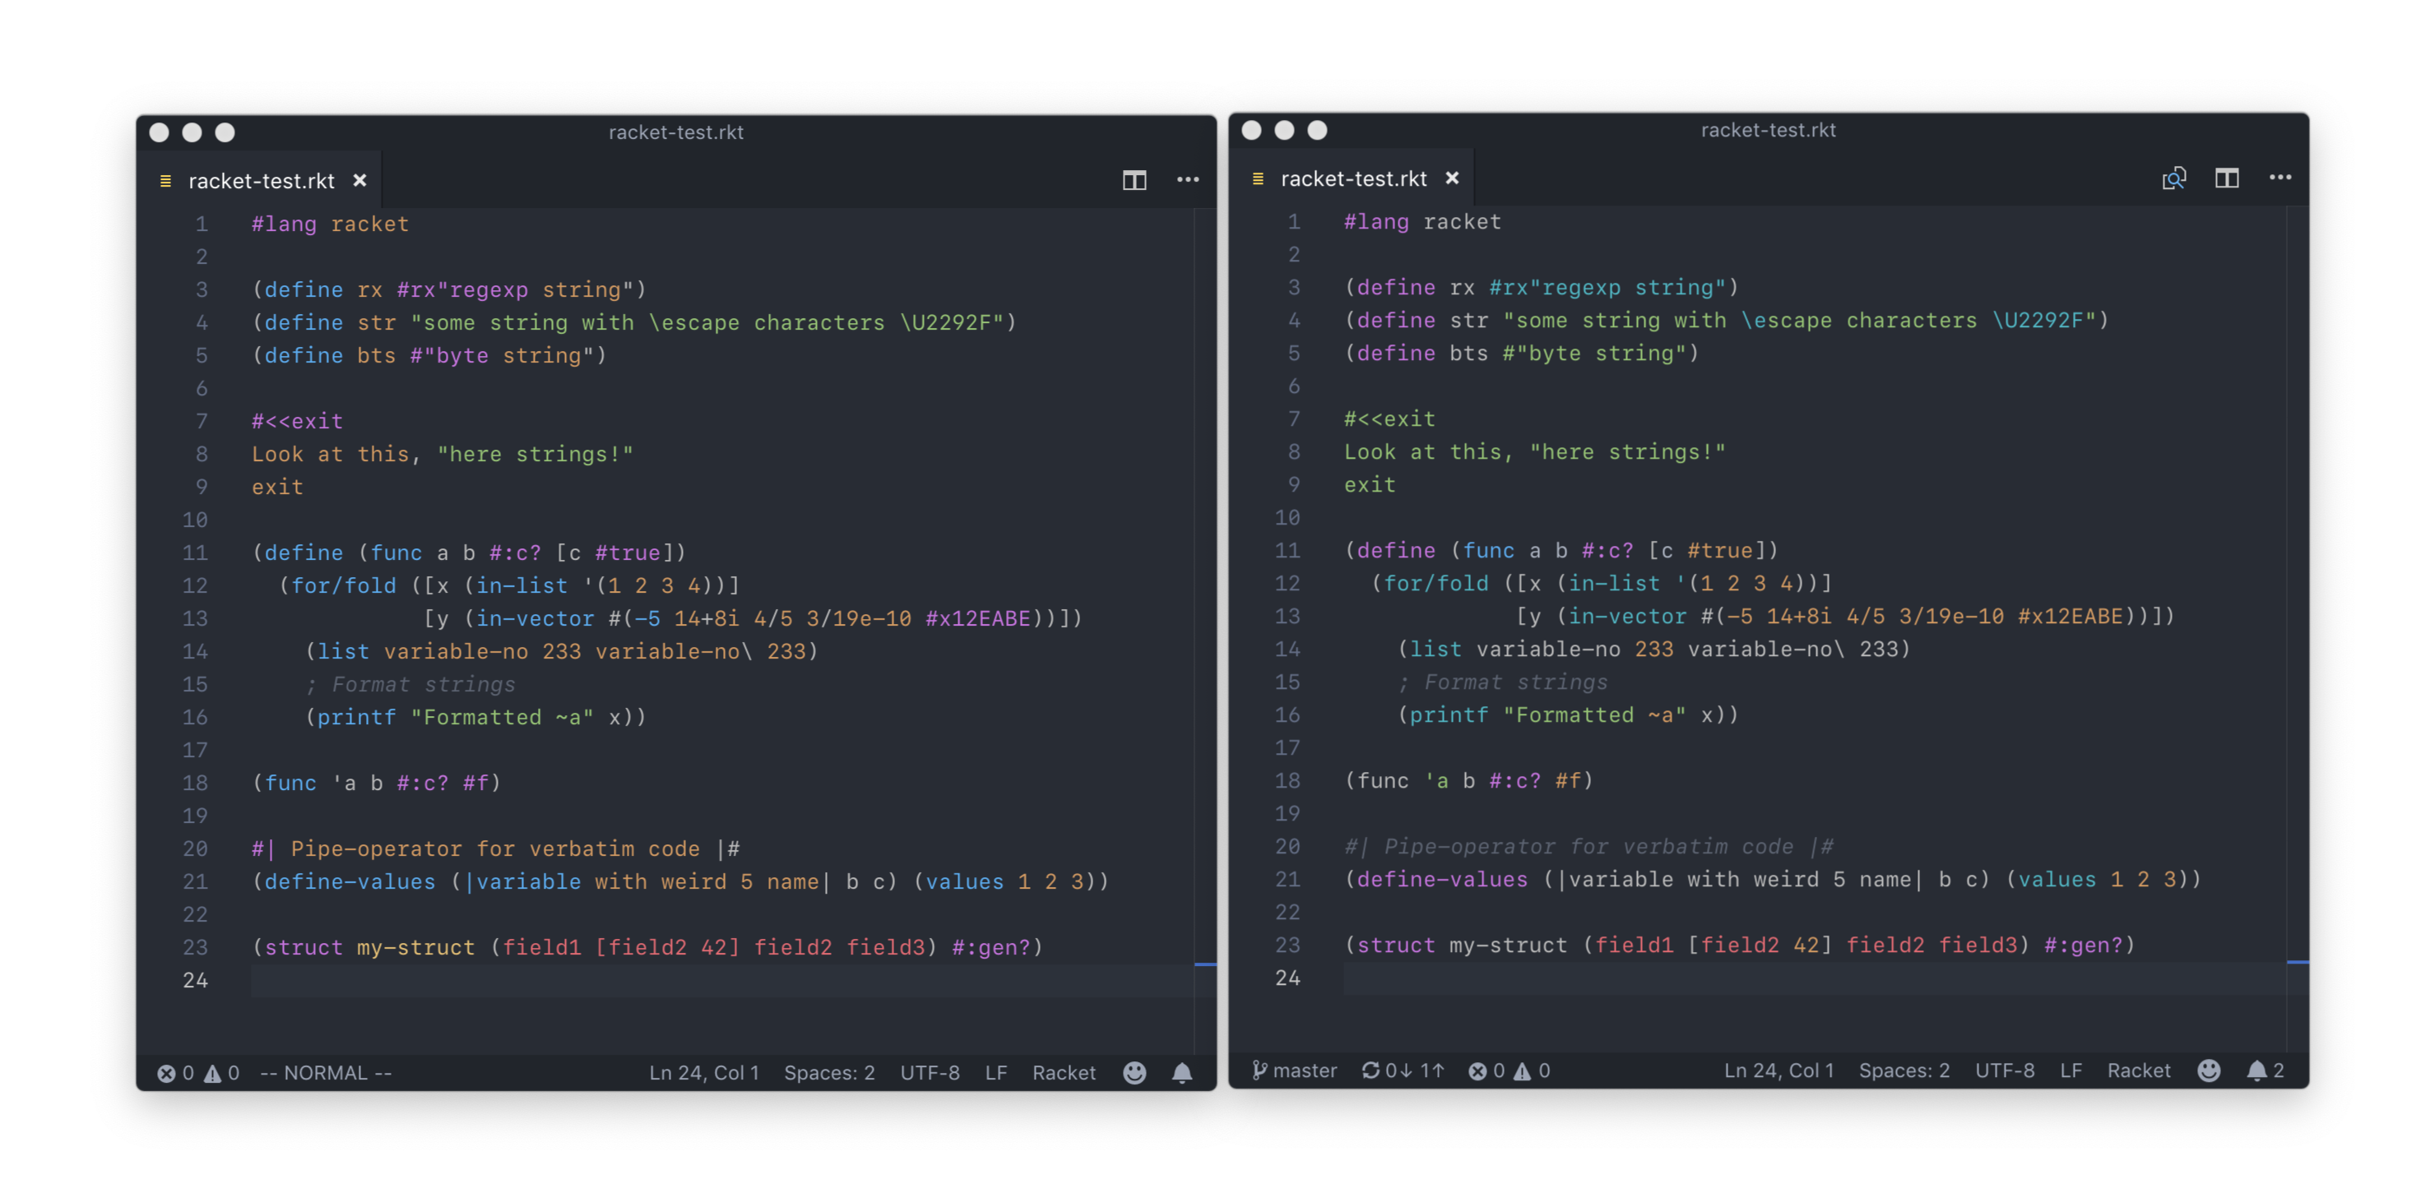2430x1179 pixels.
Task: Open notifications bell in left status bar
Action: tap(1182, 1072)
